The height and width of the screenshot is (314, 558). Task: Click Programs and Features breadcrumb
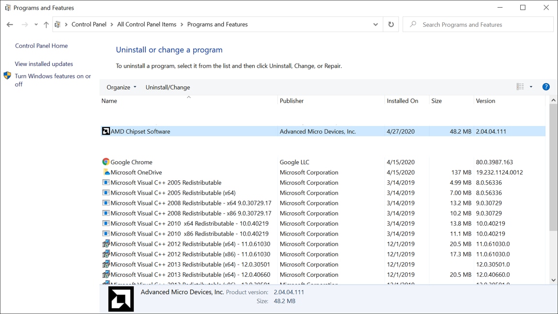(x=217, y=25)
